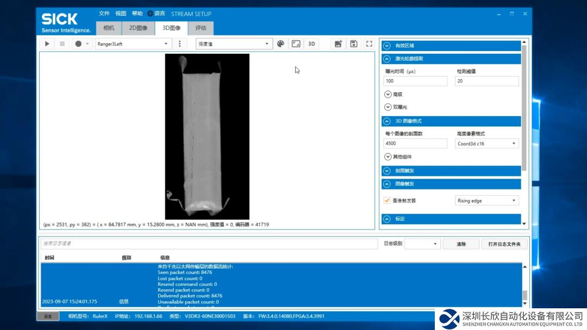This screenshot has height=330, width=587.
Task: Click the 打开日志文件夹 button
Action: (x=504, y=244)
